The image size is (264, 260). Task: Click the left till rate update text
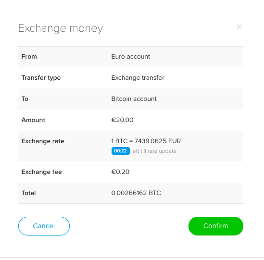[x=154, y=151]
